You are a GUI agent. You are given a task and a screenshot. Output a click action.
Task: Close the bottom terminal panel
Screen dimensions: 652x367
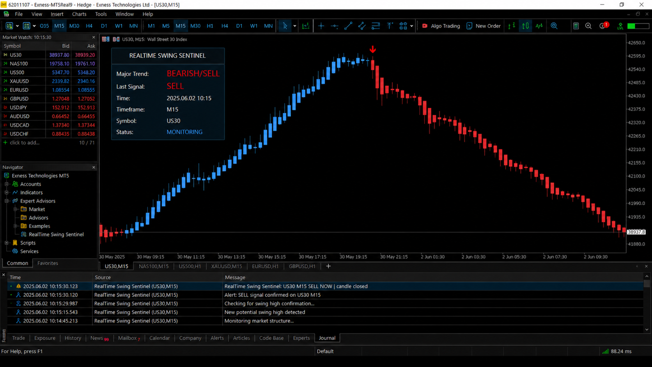click(x=4, y=275)
